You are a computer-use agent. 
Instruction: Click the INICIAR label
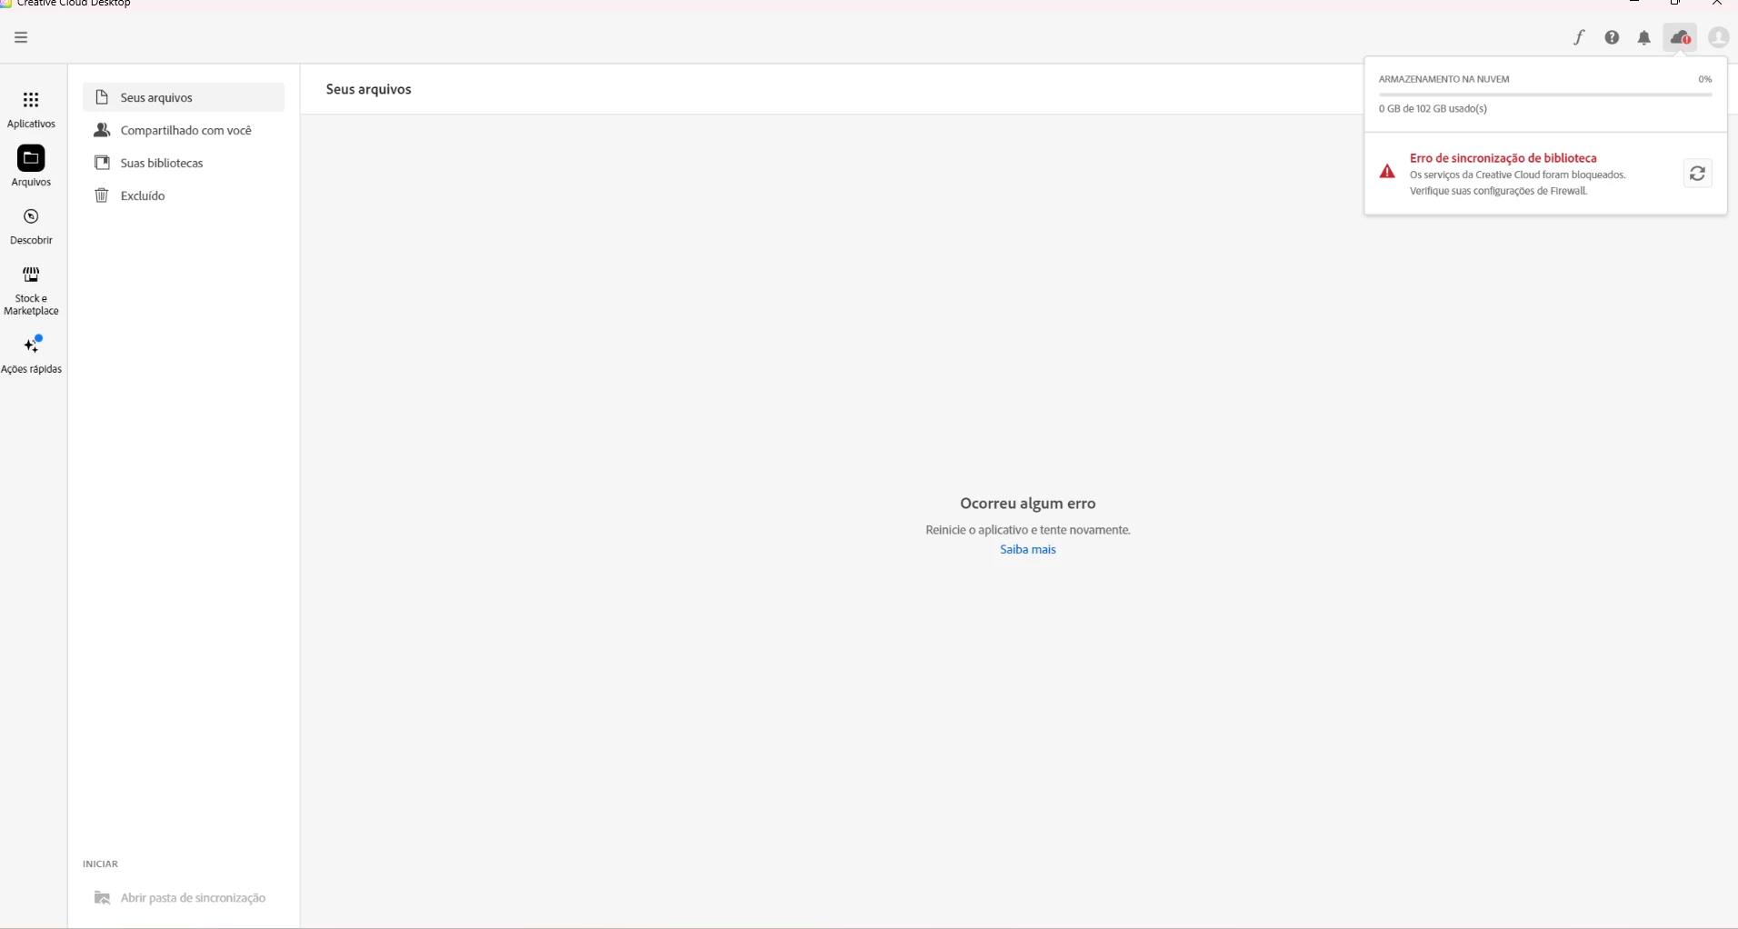[x=100, y=864]
